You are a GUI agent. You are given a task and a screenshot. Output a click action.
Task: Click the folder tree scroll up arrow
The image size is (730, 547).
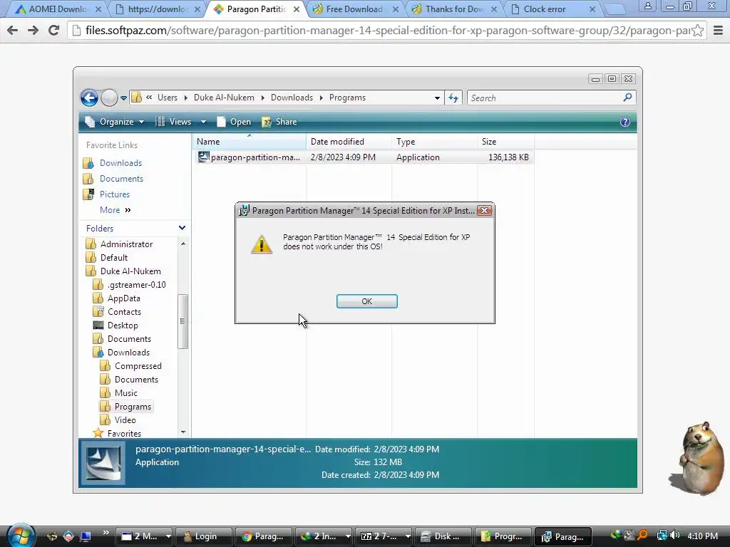click(183, 244)
